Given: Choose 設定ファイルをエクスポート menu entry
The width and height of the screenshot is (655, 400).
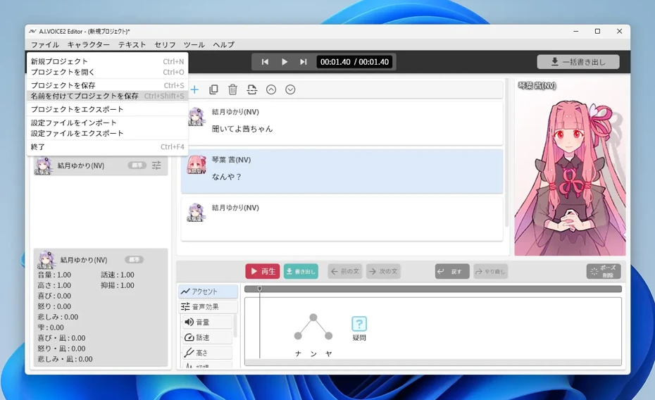Looking at the screenshot, I should (107, 134).
